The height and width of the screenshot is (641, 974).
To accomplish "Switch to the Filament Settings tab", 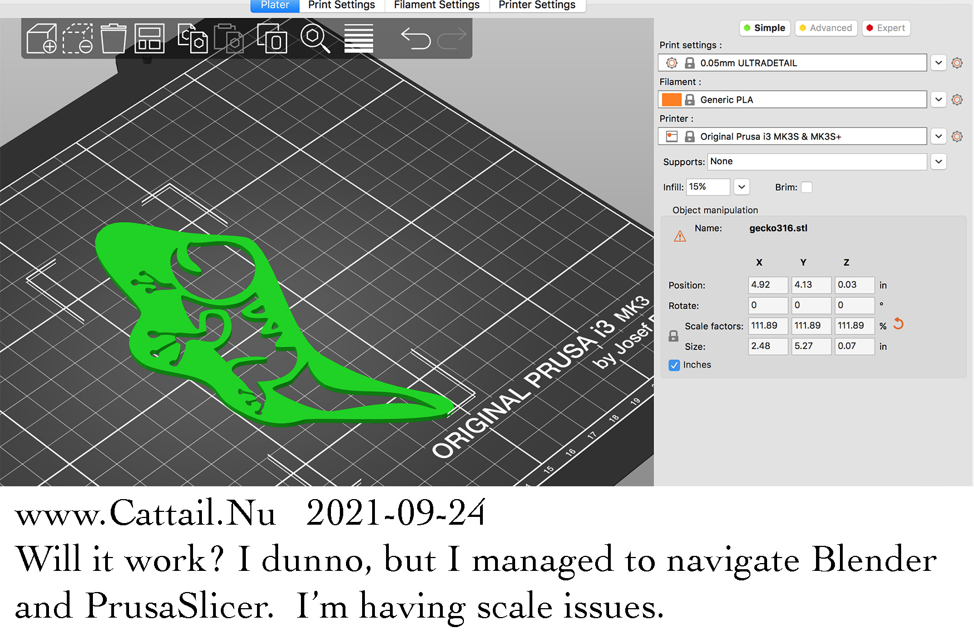I will point(437,5).
